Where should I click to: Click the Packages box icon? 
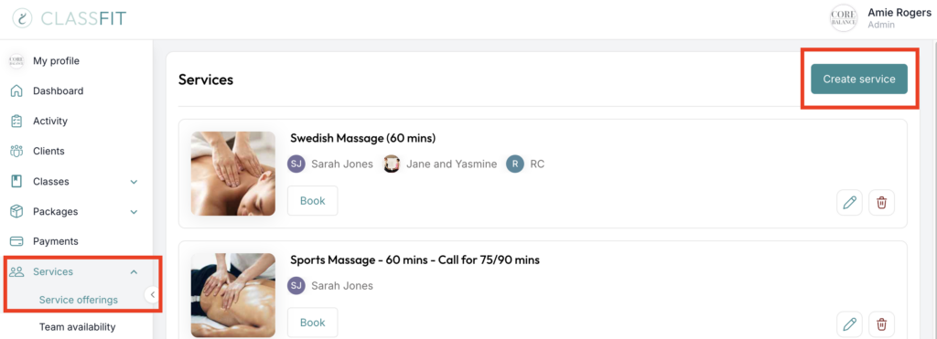pos(16,211)
